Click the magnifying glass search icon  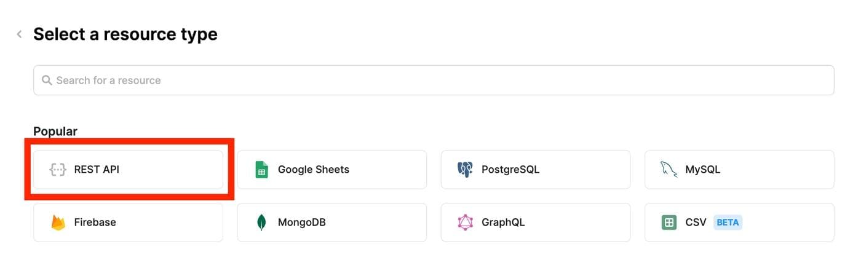(x=46, y=81)
